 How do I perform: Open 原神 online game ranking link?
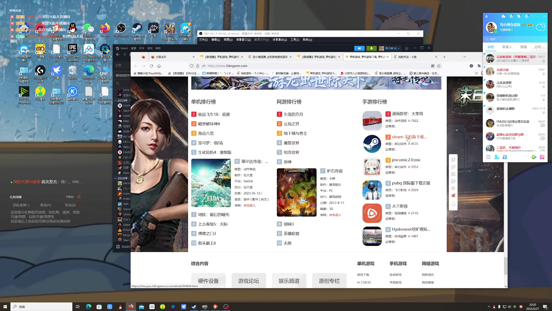click(x=287, y=162)
